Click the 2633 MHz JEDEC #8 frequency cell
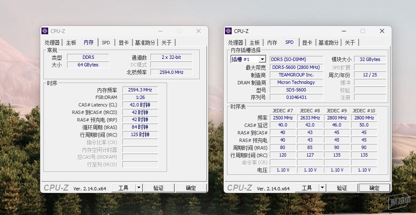The image size is (416, 215). click(x=310, y=118)
